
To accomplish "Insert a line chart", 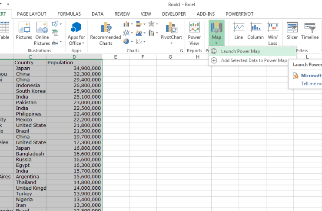I will pyautogui.click(x=128, y=33).
